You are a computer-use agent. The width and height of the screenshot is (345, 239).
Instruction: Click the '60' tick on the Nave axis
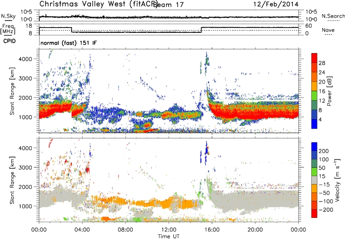click(x=309, y=26)
